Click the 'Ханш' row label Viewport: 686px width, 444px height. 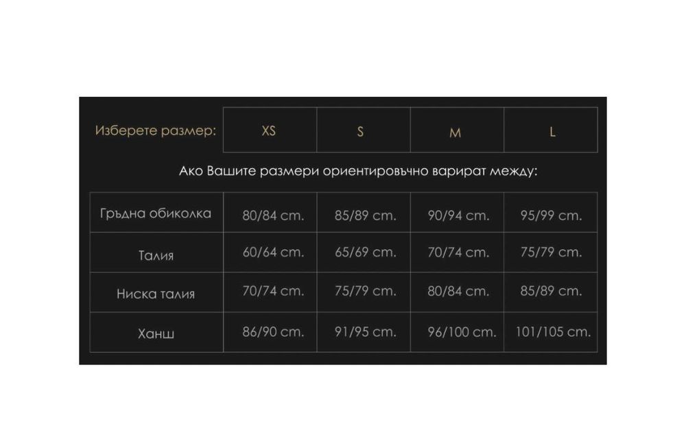[156, 334]
